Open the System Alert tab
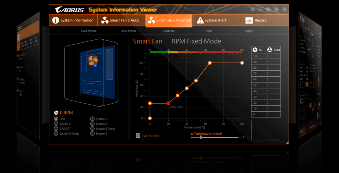This screenshot has width=339, height=173. tap(218, 20)
